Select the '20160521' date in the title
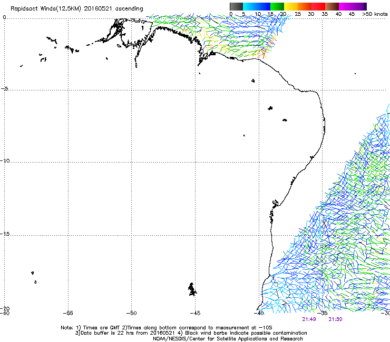The width and height of the screenshot is (390, 342). [x=98, y=9]
